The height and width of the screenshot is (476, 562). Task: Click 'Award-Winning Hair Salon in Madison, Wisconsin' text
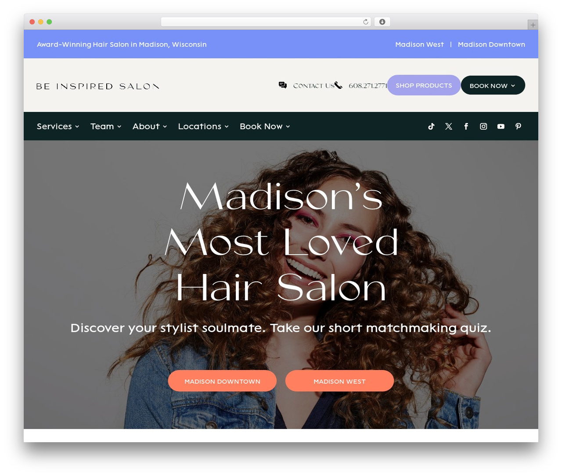click(x=122, y=44)
